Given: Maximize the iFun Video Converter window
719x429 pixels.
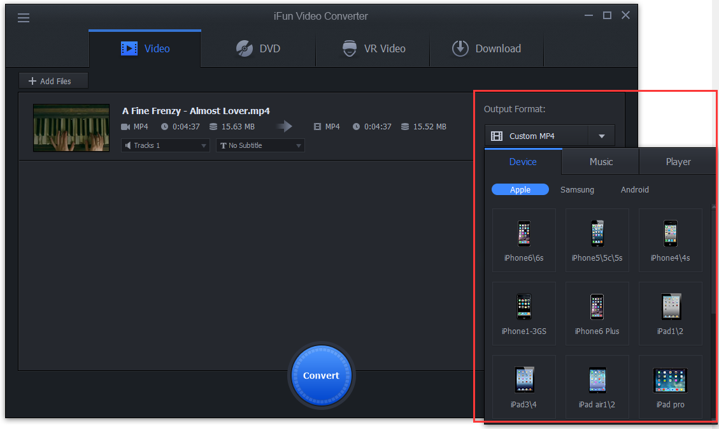Looking at the screenshot, I should pos(607,15).
